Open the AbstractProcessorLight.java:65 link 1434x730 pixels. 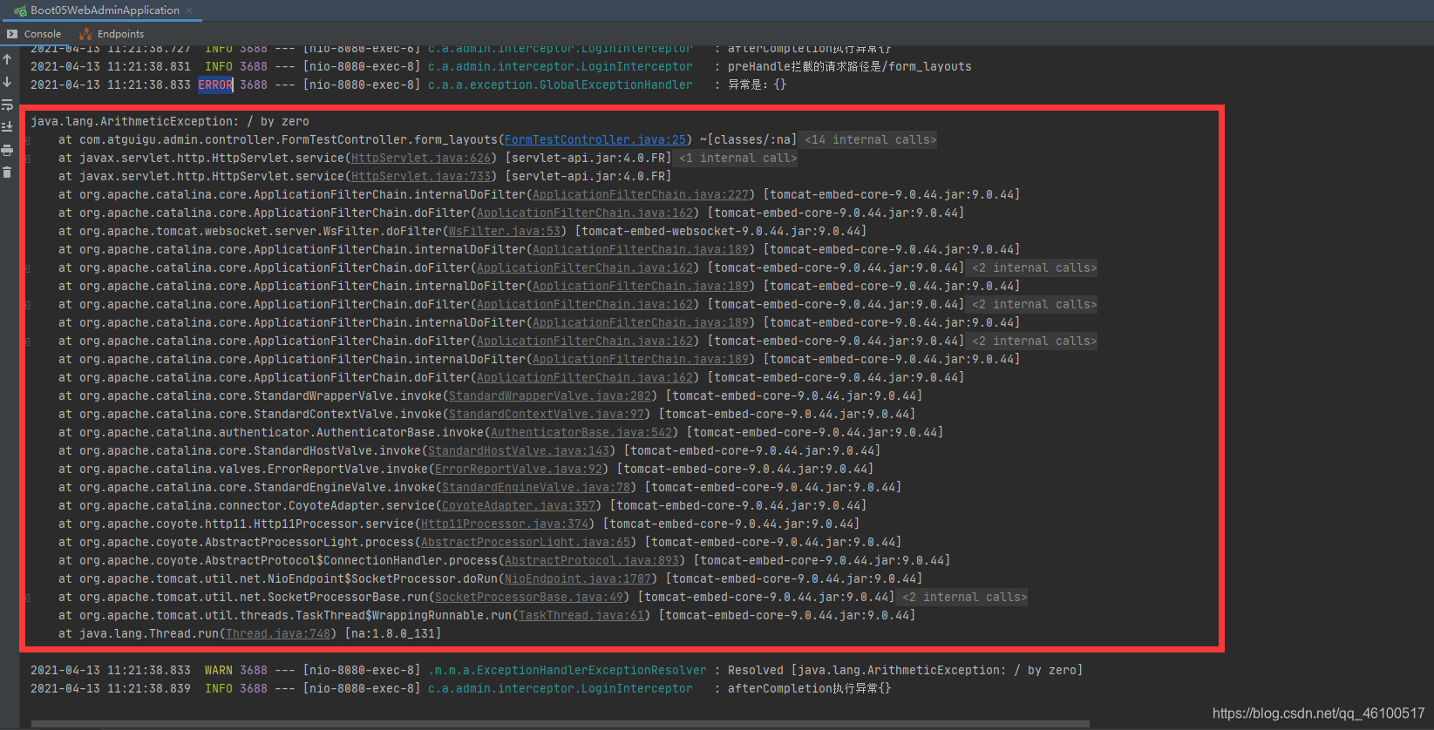pos(526,542)
